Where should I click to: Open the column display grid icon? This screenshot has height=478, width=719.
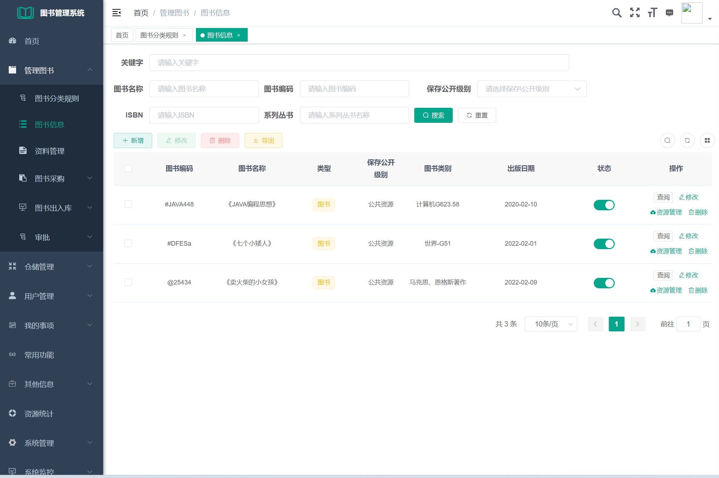(707, 140)
